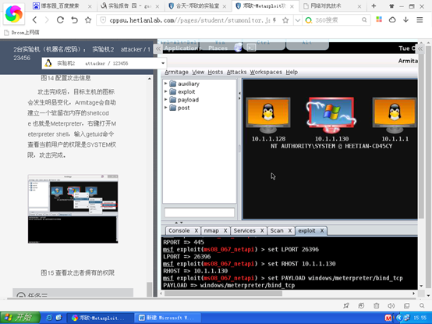Click the web browser globe in GNOME panel
432x324 pixels.
click(x=239, y=48)
